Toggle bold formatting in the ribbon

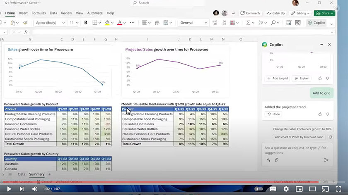pyautogui.click(x=86, y=23)
